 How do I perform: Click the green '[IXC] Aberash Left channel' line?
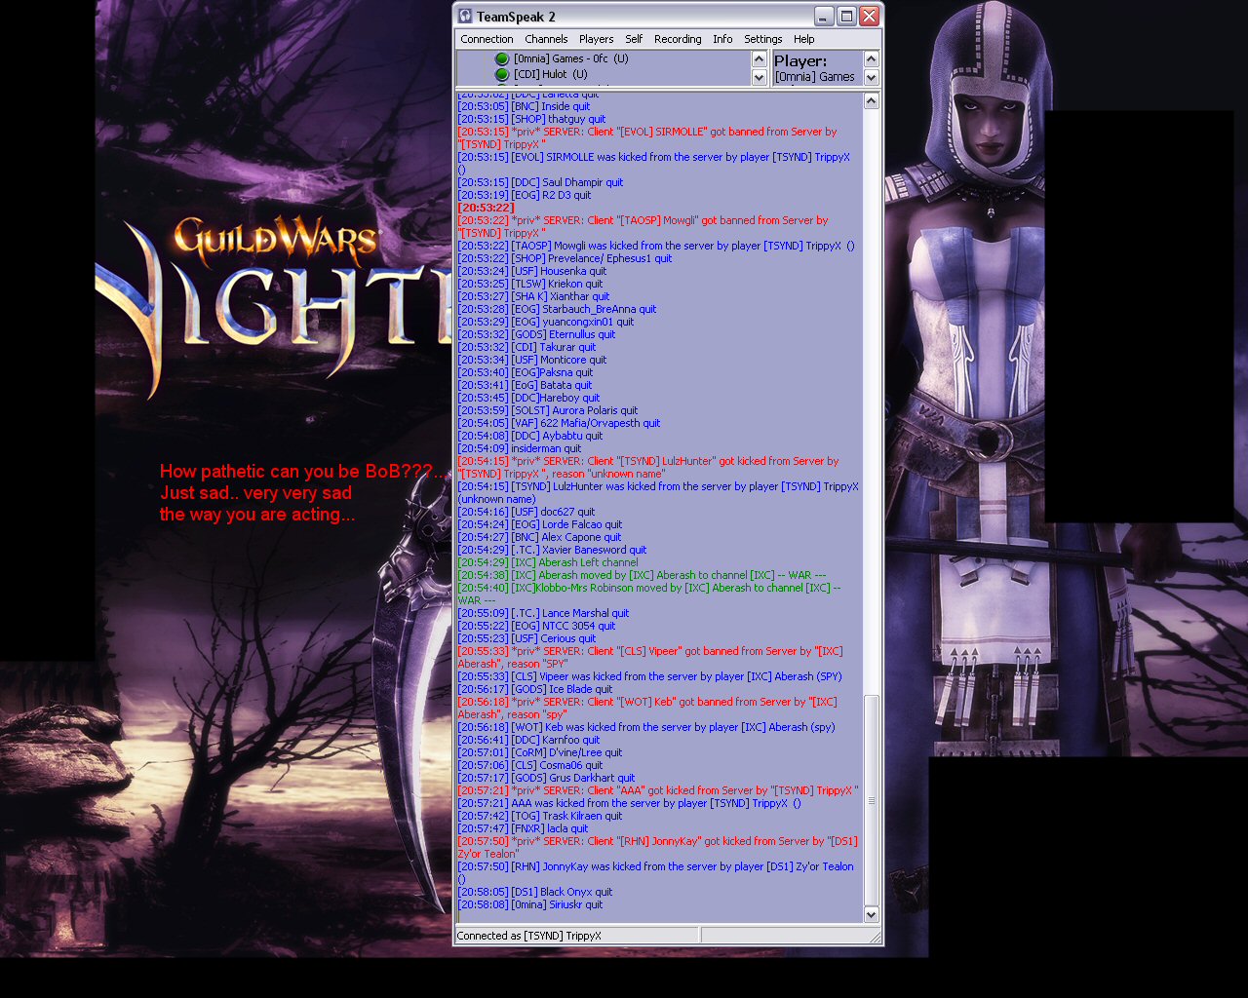(x=548, y=562)
